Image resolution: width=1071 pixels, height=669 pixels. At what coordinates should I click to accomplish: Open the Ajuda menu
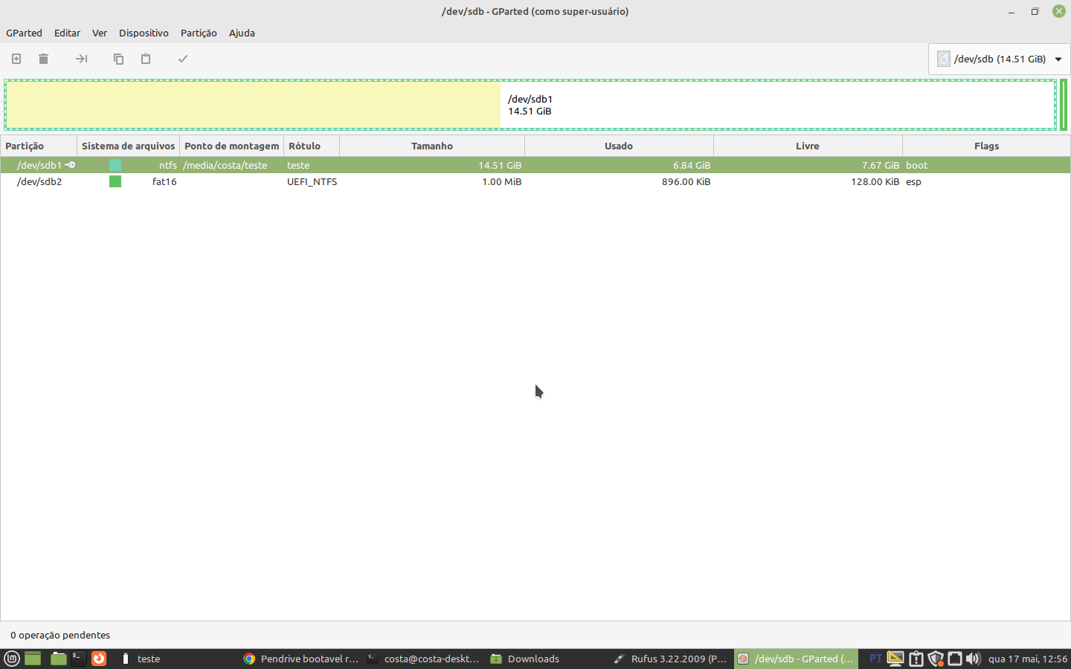coord(242,33)
